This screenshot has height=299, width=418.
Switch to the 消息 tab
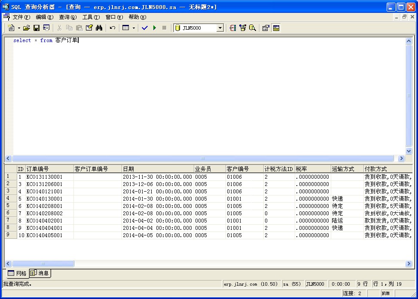40,273
